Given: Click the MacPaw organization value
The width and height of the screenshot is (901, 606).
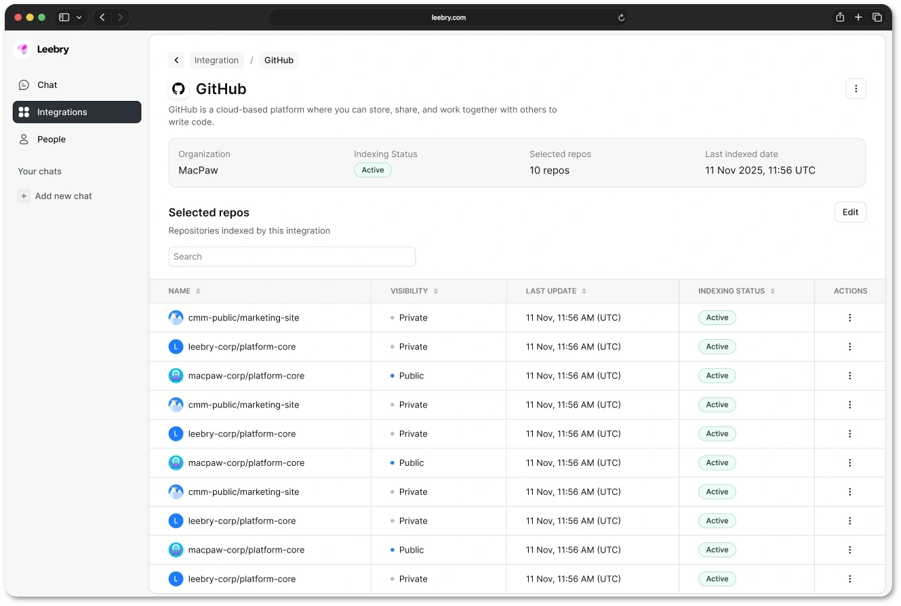Looking at the screenshot, I should pos(198,171).
